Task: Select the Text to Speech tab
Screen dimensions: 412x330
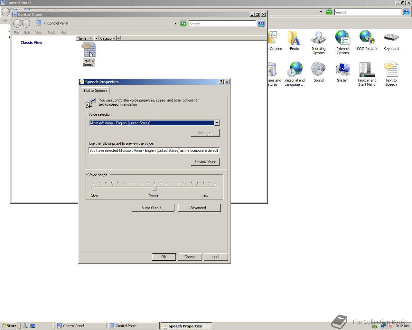Action: point(95,91)
